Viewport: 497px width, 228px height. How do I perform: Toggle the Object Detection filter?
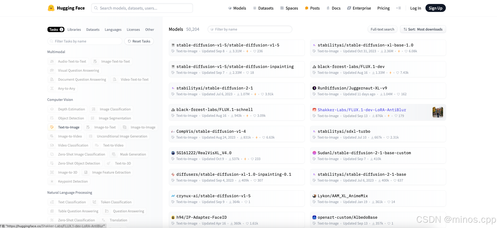pyautogui.click(x=67, y=118)
